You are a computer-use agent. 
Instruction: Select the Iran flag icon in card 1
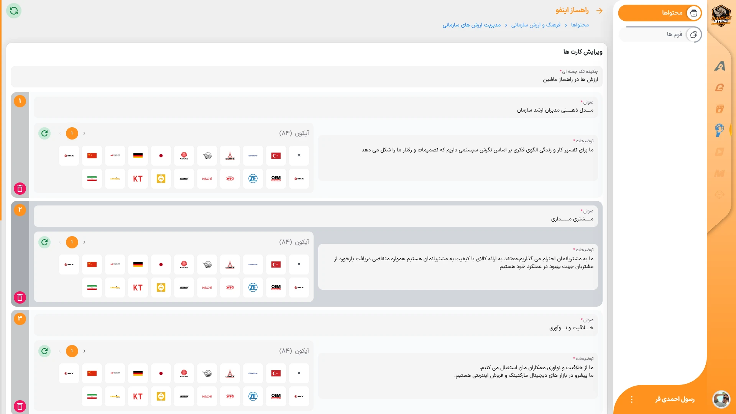tap(92, 179)
